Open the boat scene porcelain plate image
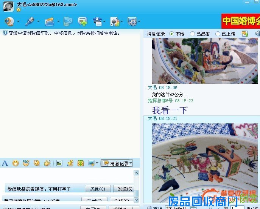Image resolution: width=260 pixels, height=209 pixels. pyautogui.click(x=205, y=61)
